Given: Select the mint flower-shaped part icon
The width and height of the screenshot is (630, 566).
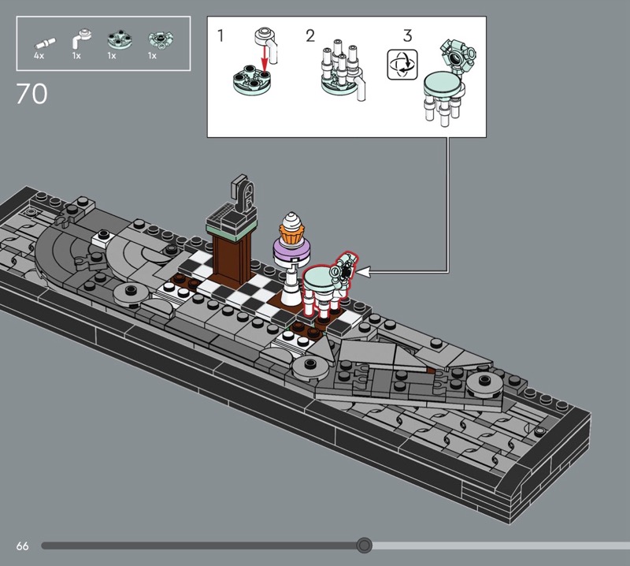Looking at the screenshot, I should coord(156,39).
